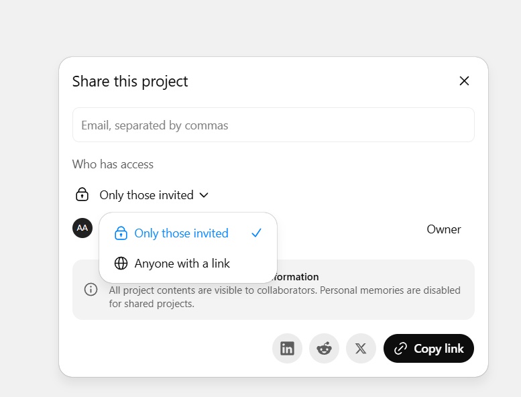Viewport: 521px width, 397px height.
Task: Select 'Only those invited' in the menu
Action: tap(181, 233)
